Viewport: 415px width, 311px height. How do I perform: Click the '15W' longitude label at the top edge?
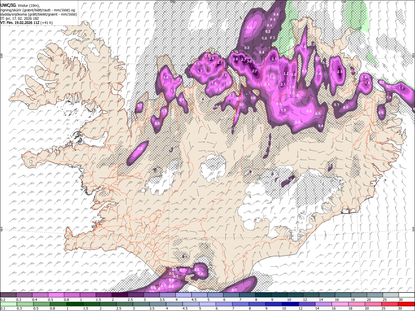[343, 2]
